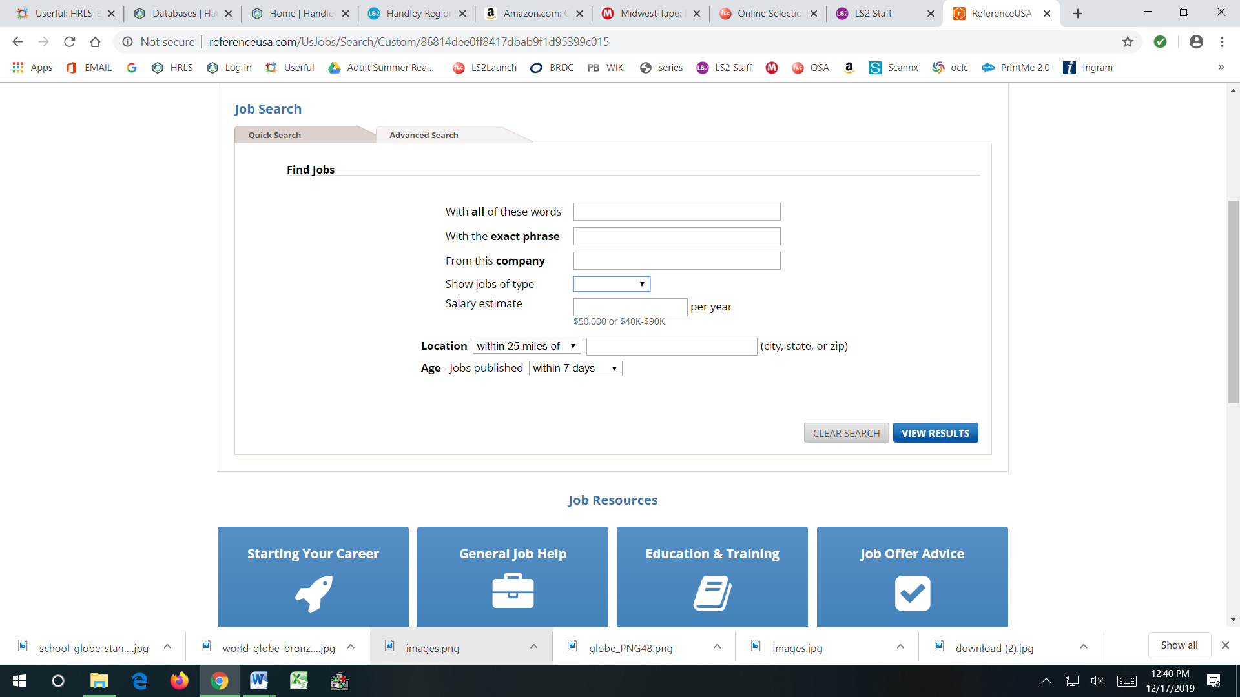
Task: Open the LS2Launch bookmark
Action: click(484, 67)
